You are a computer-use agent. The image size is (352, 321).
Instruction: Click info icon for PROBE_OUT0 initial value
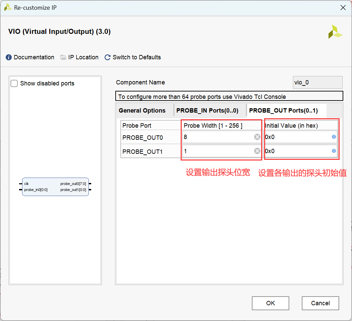pyautogui.click(x=334, y=137)
